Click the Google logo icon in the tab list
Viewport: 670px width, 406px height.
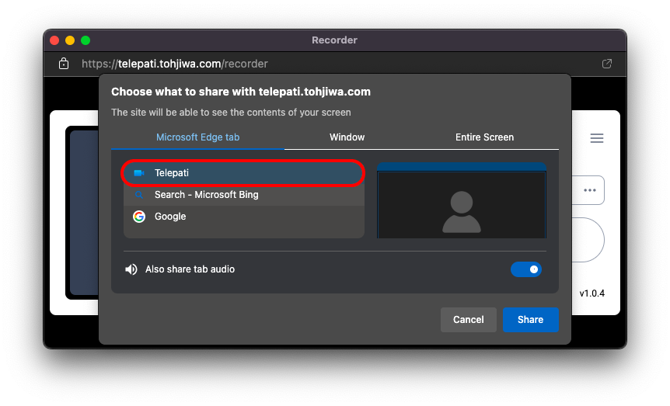tap(139, 217)
